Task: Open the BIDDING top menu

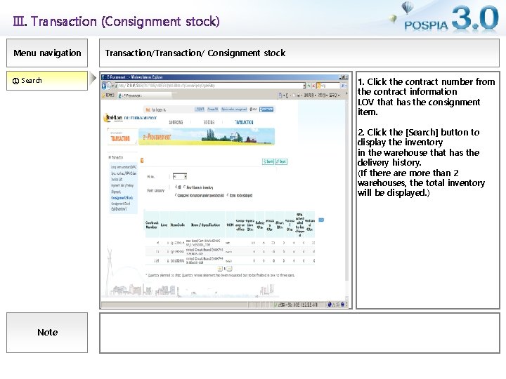Action: (209, 122)
